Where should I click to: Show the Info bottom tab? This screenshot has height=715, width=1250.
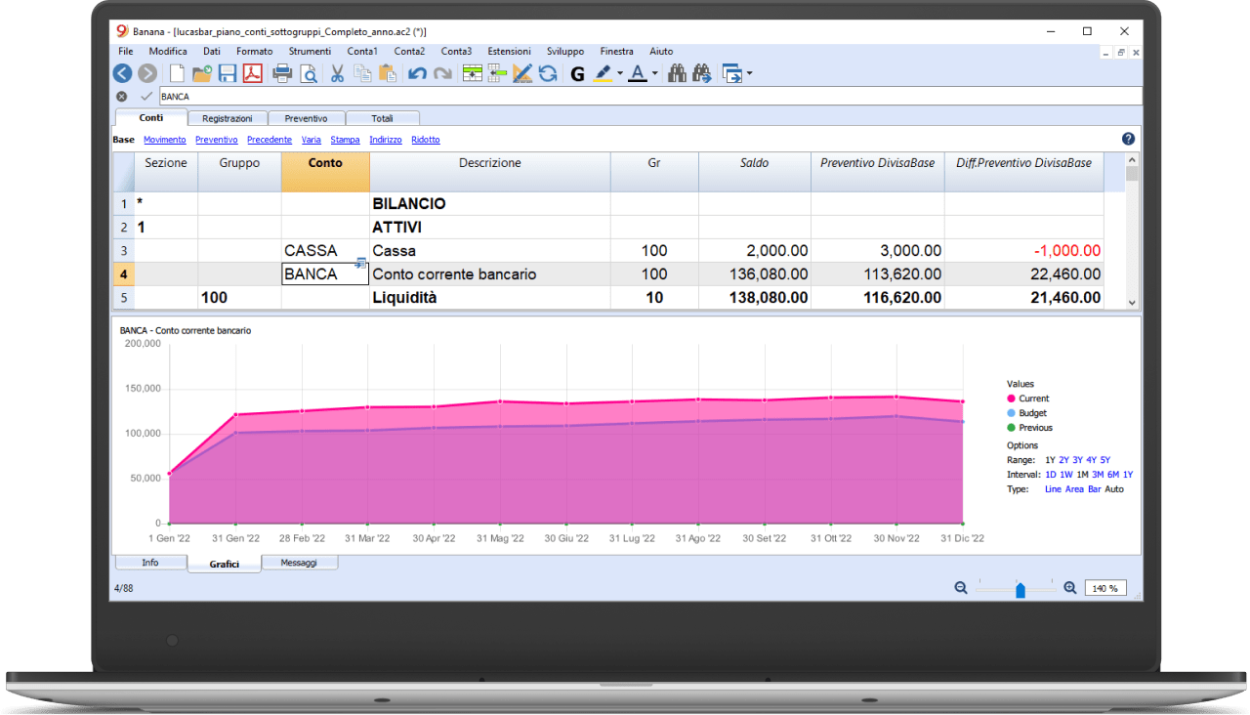[150, 563]
